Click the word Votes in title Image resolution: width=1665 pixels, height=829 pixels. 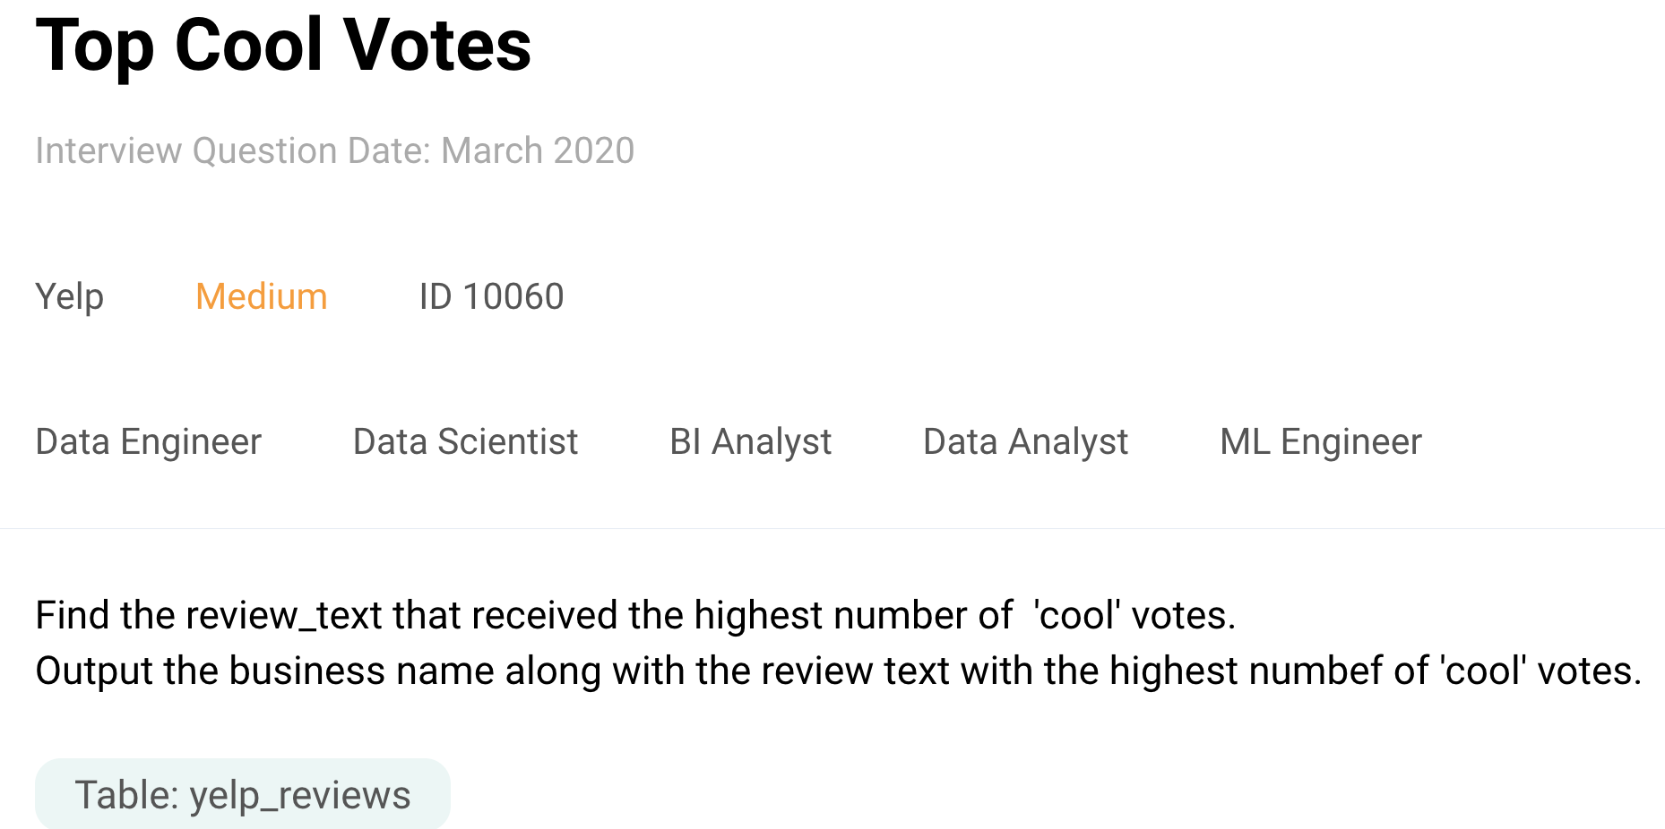pos(437,46)
